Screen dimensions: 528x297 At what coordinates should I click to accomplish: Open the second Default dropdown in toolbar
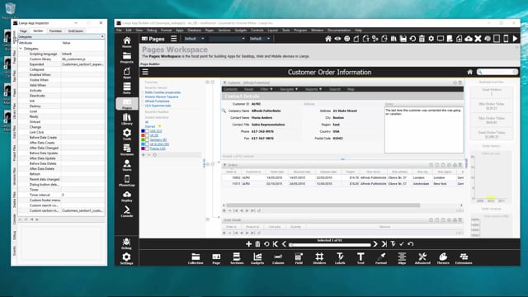click(260, 39)
